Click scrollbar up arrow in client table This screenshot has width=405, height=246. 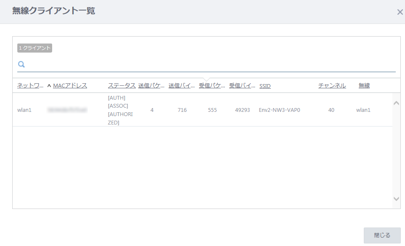coord(396,103)
